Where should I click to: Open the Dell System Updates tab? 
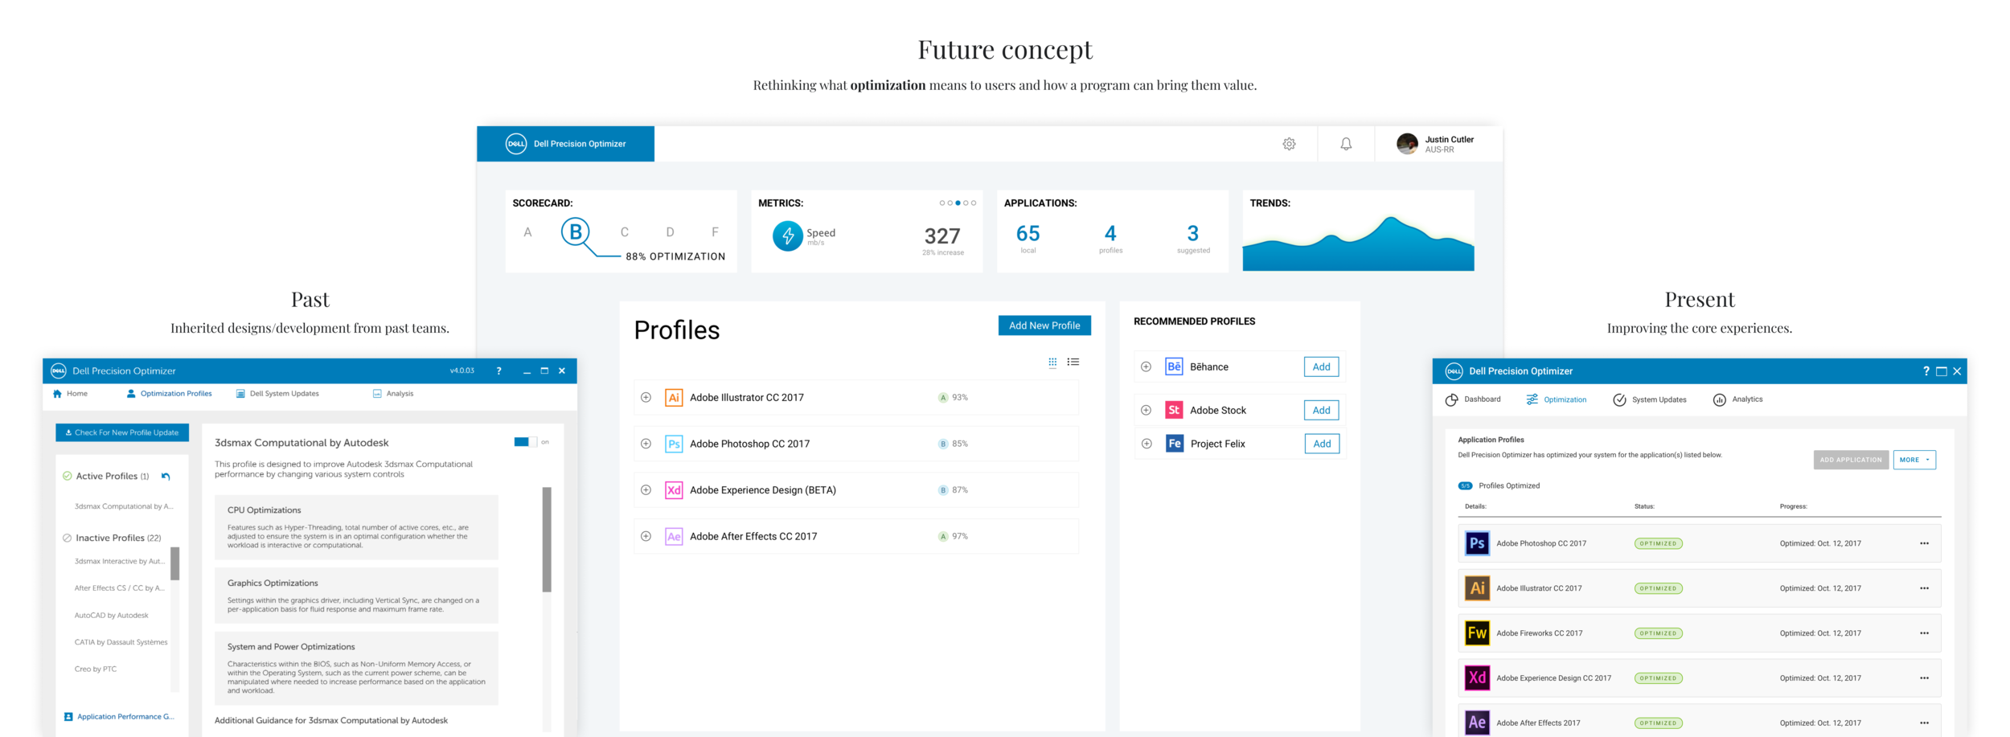(x=277, y=394)
